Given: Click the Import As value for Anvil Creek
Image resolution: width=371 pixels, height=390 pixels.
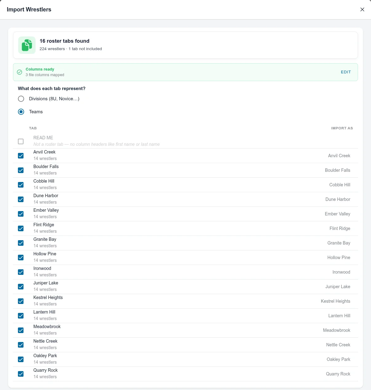Looking at the screenshot, I should tap(339, 156).
